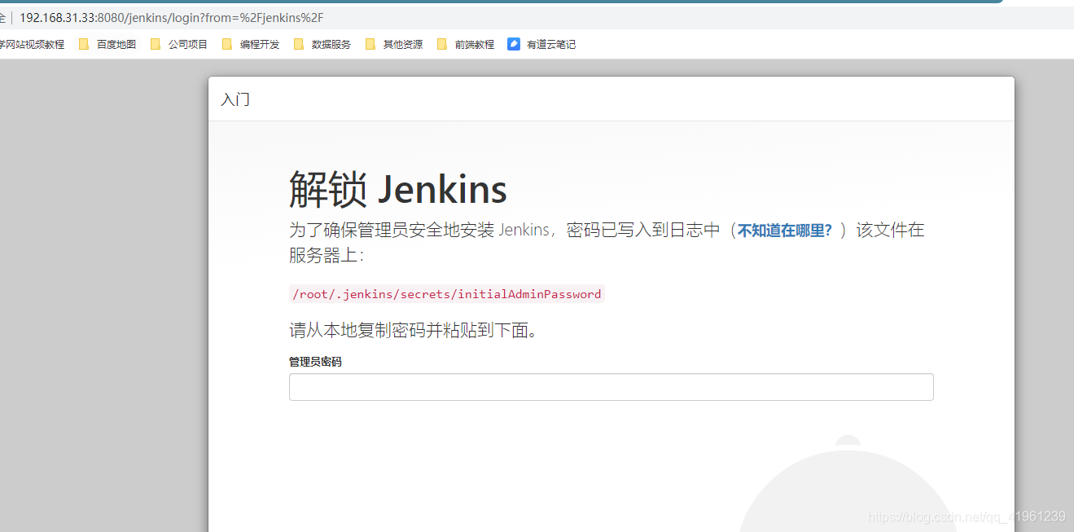Open the 数据服务 bookmark folder
The height and width of the screenshot is (532, 1074).
[322, 45]
